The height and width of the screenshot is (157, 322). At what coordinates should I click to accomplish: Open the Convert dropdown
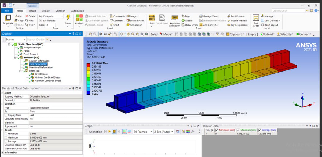(303, 34)
